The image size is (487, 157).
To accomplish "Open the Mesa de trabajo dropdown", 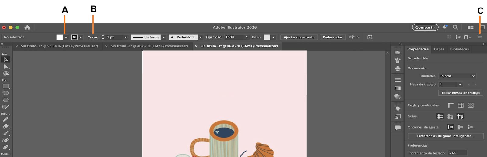I will [460, 84].
